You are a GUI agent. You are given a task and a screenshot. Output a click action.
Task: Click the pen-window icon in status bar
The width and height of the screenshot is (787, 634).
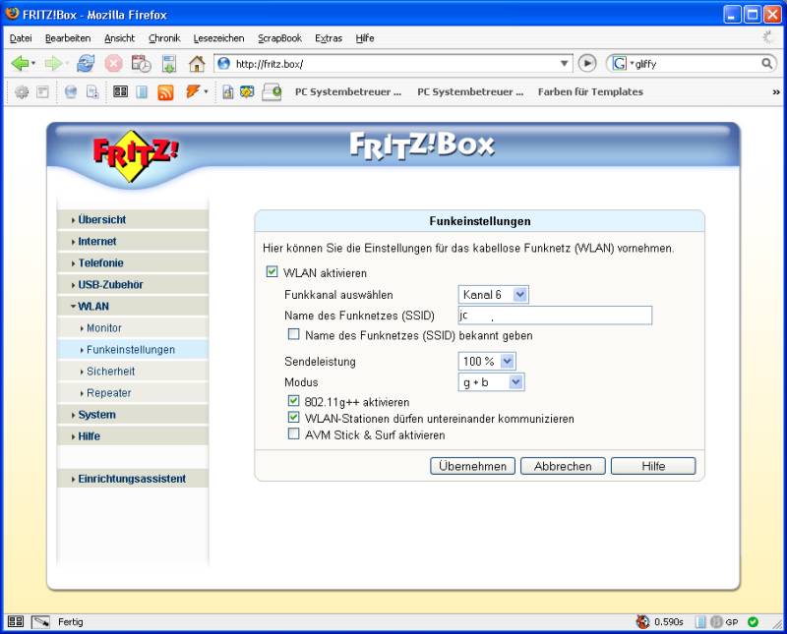40,622
